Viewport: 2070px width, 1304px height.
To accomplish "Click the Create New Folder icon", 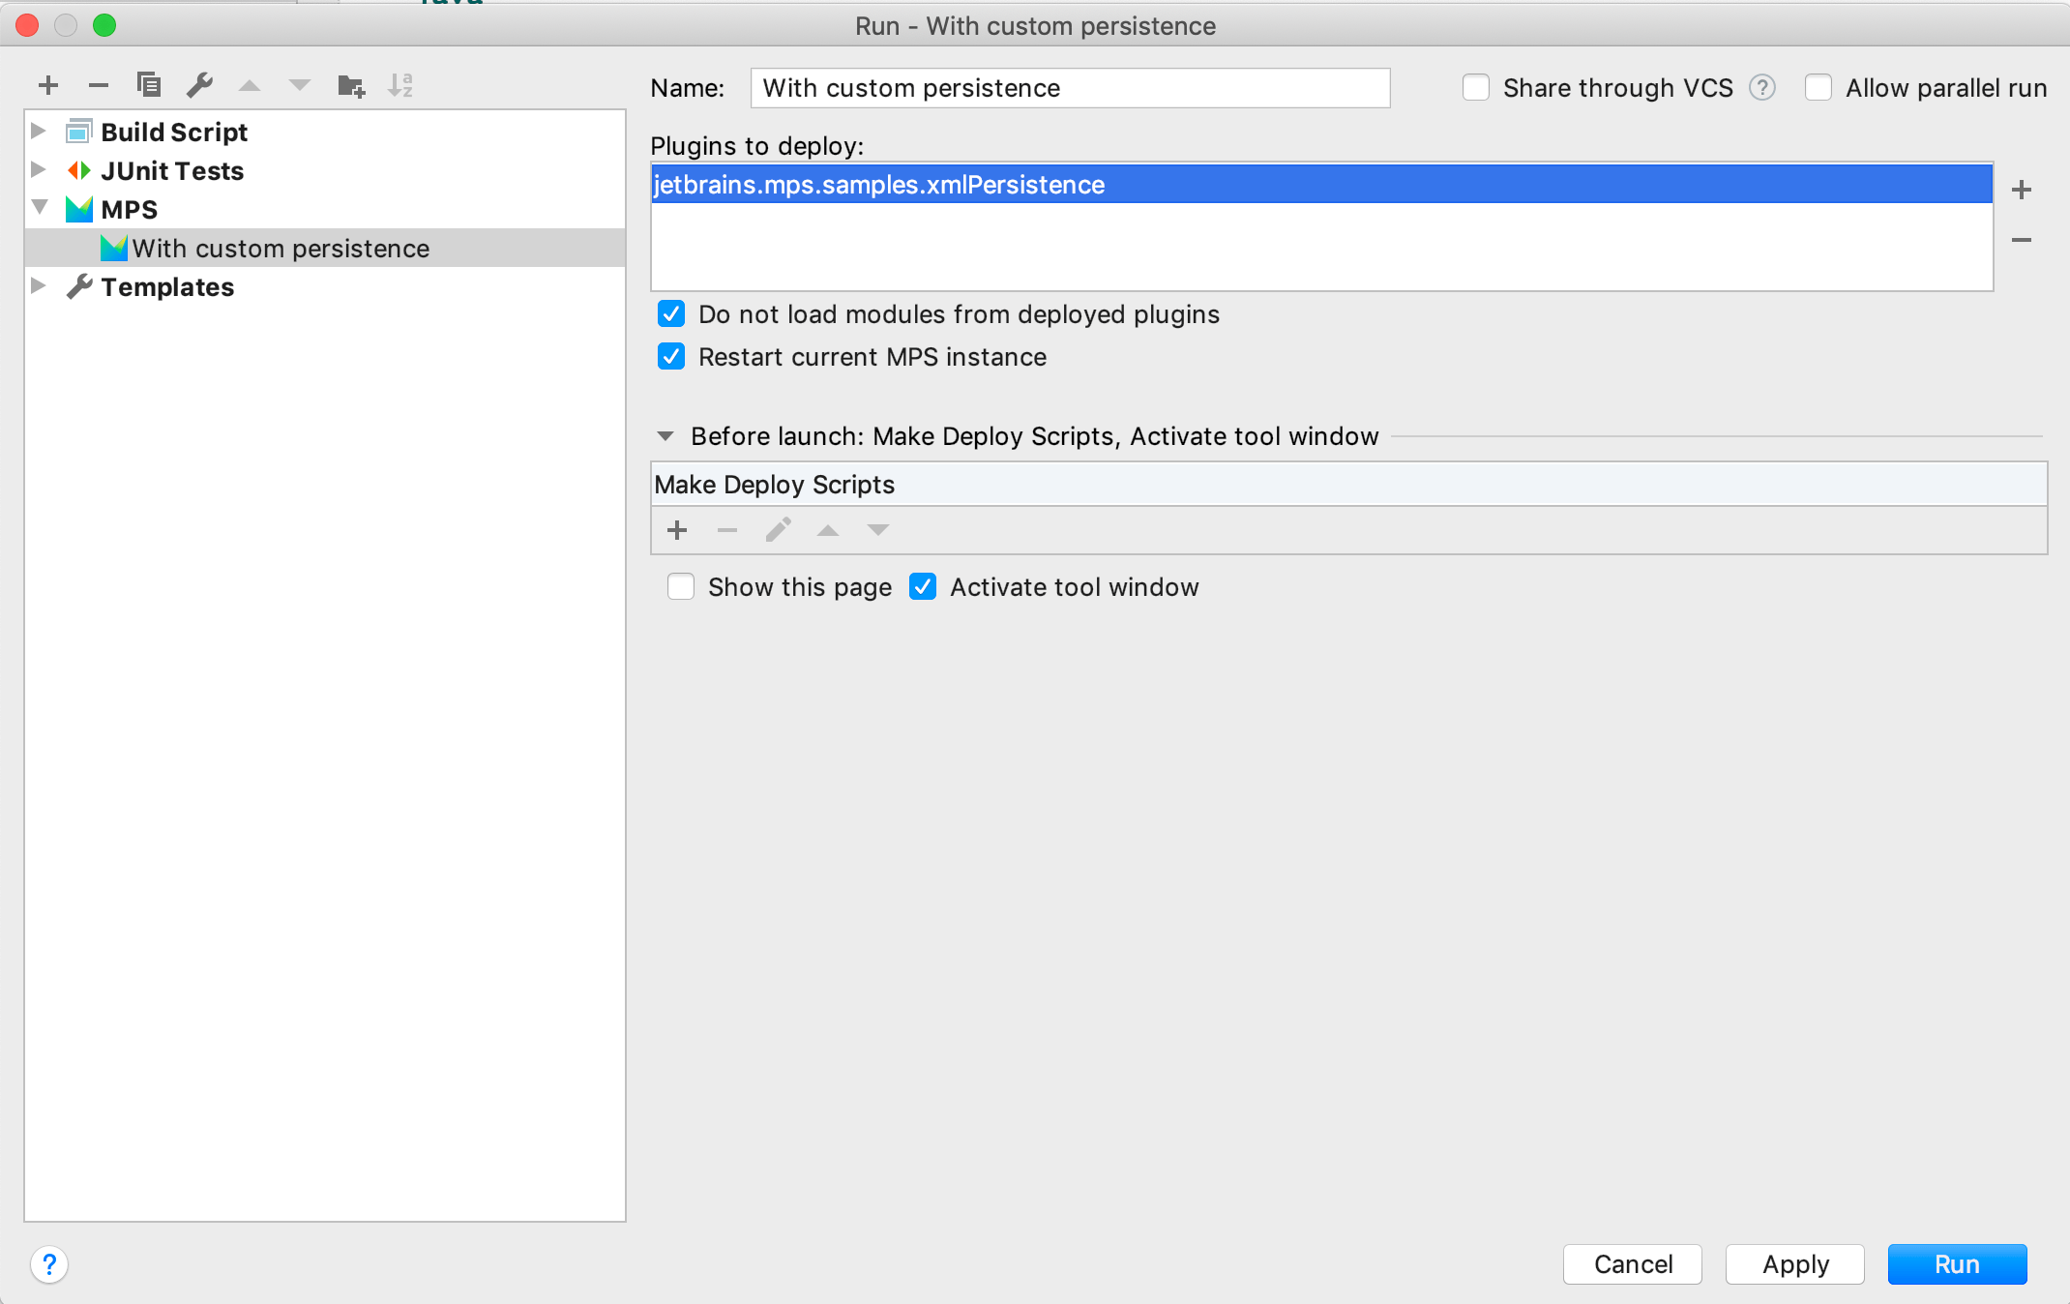I will 350,86.
